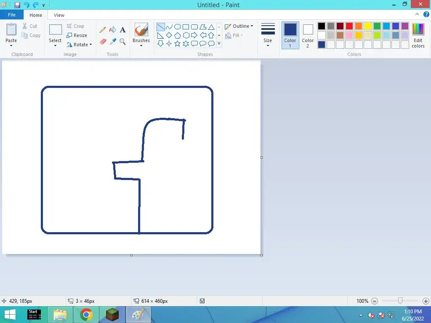Screen dimensions: 431x323
Task: Open the shape Outline dropdown
Action: 239,26
